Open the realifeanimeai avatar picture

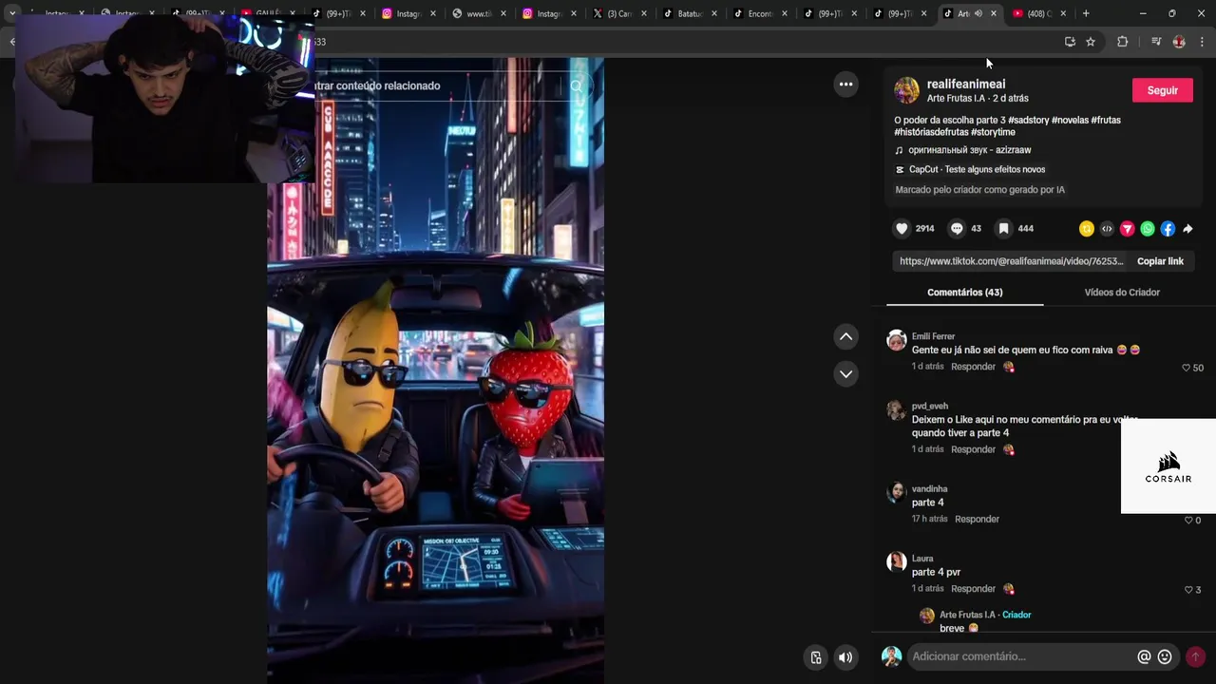[906, 90]
